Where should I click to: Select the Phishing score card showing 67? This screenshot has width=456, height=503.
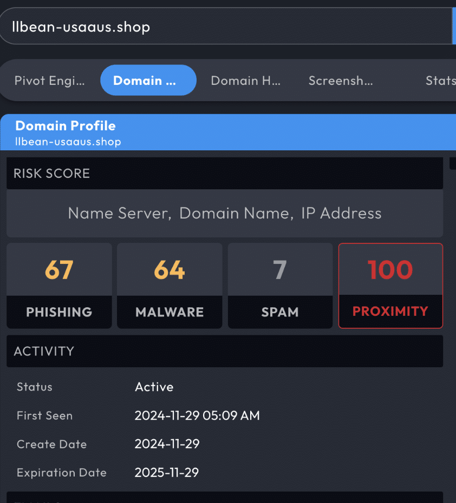pyautogui.click(x=59, y=286)
